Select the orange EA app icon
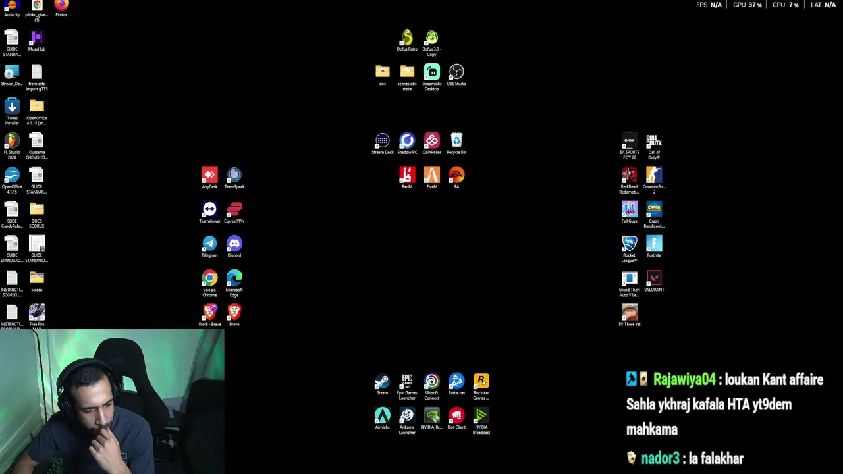Image resolution: width=843 pixels, height=474 pixels. click(x=456, y=178)
